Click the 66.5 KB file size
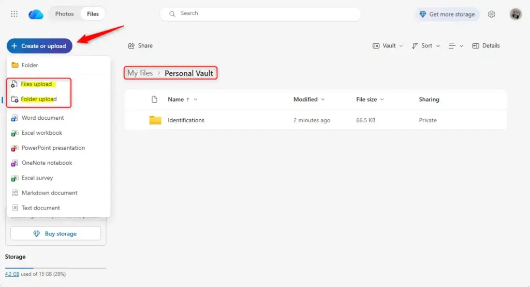Screen dimensions: 530x287 [365, 120]
